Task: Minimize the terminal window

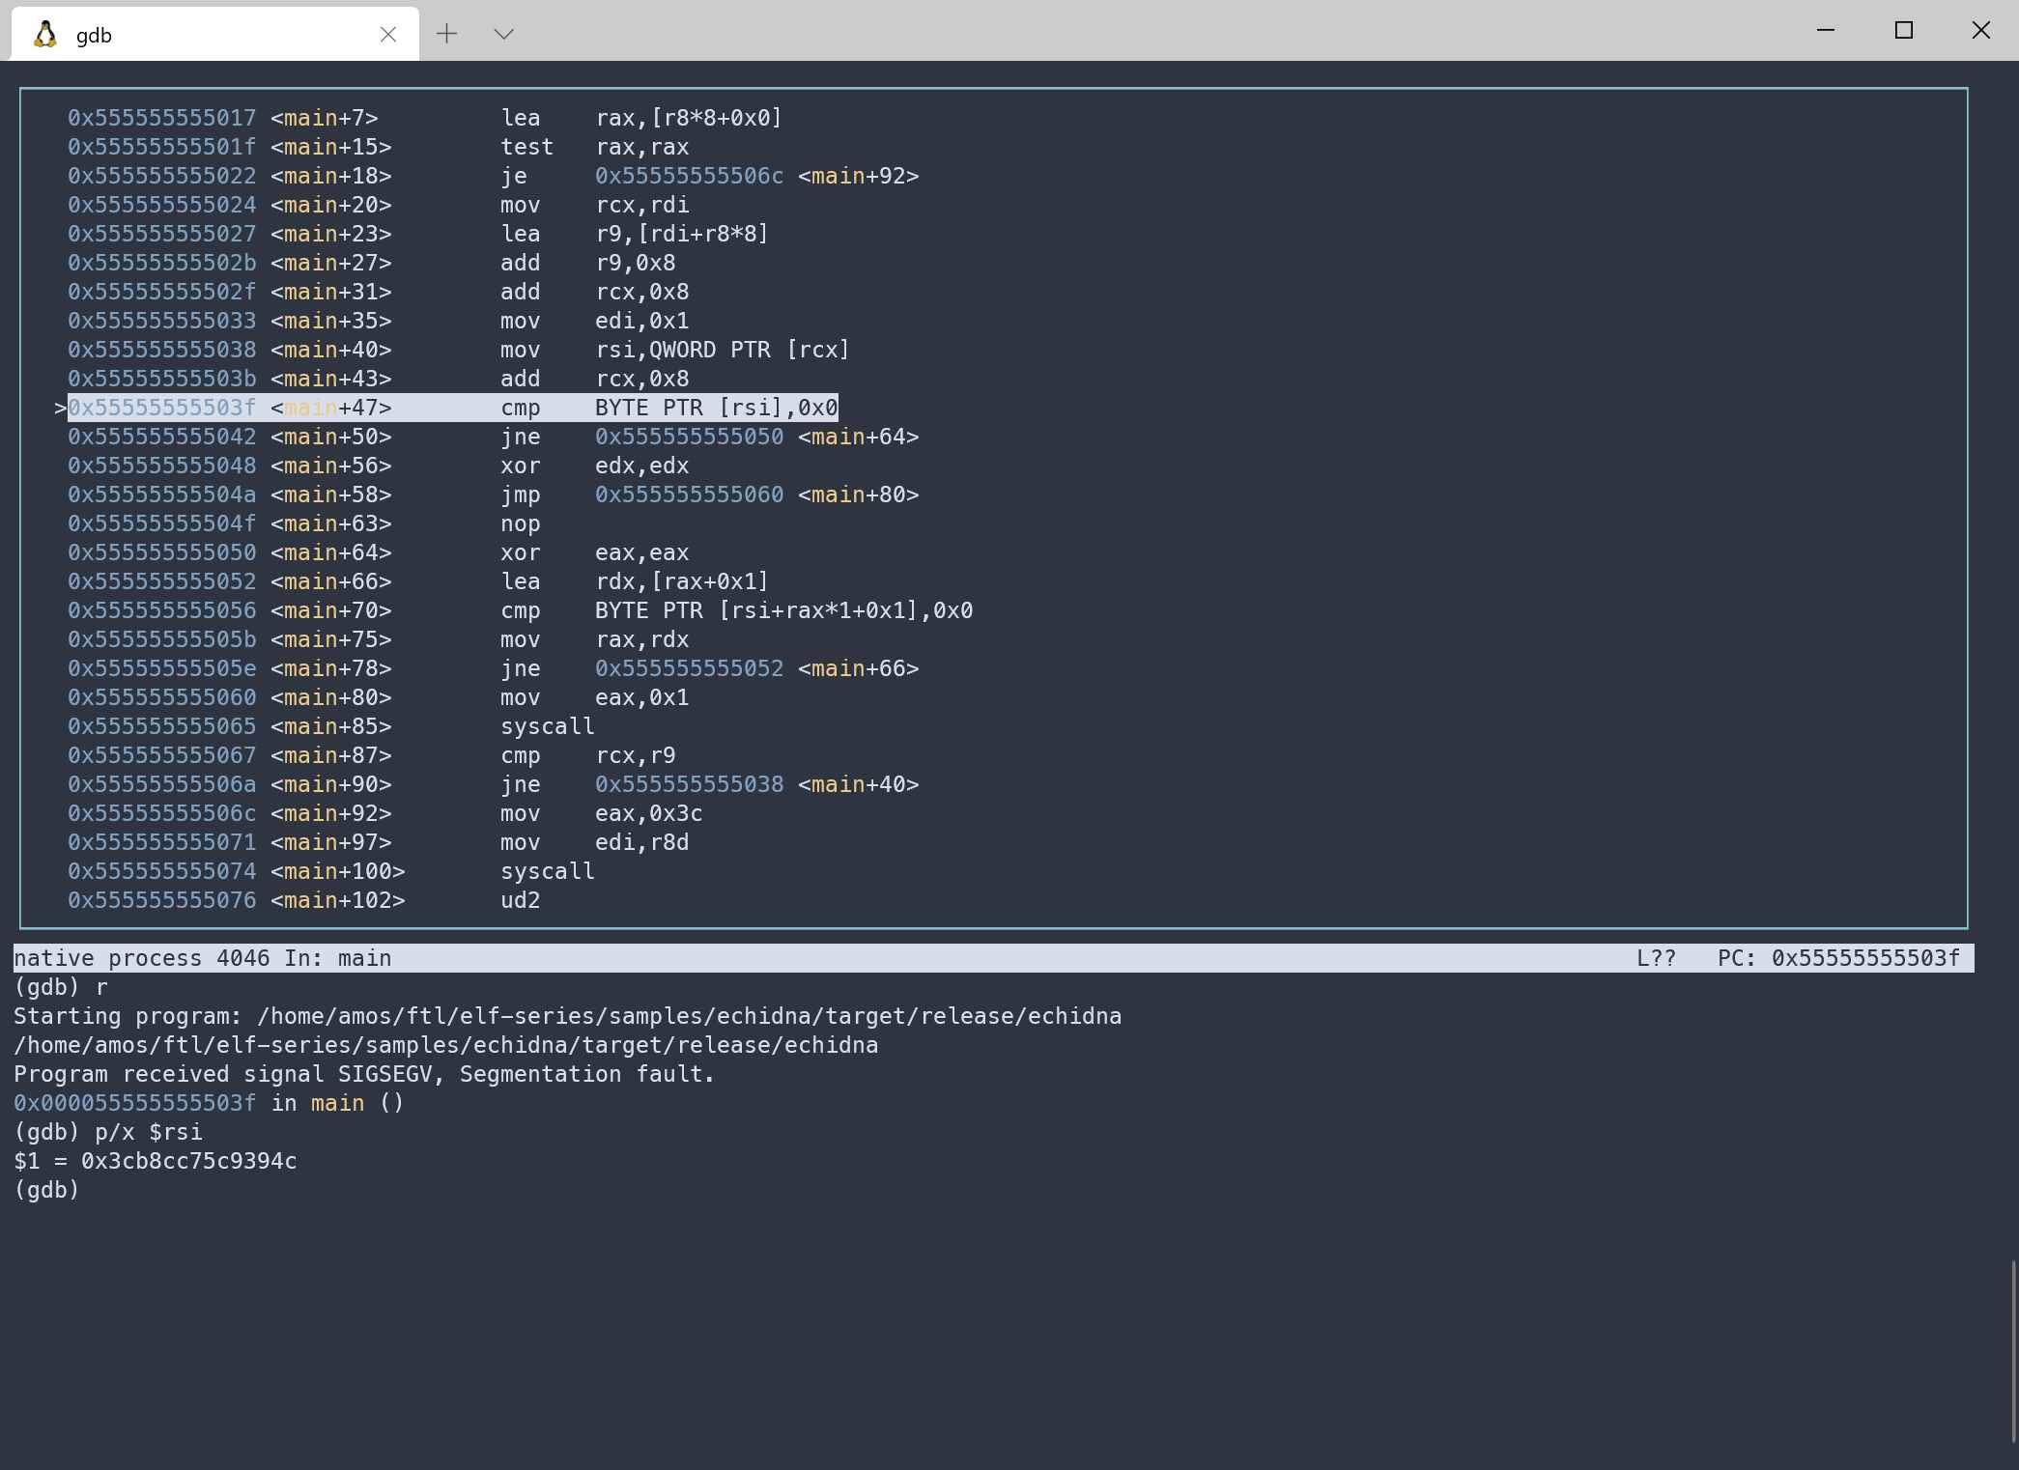Action: pos(1825,30)
